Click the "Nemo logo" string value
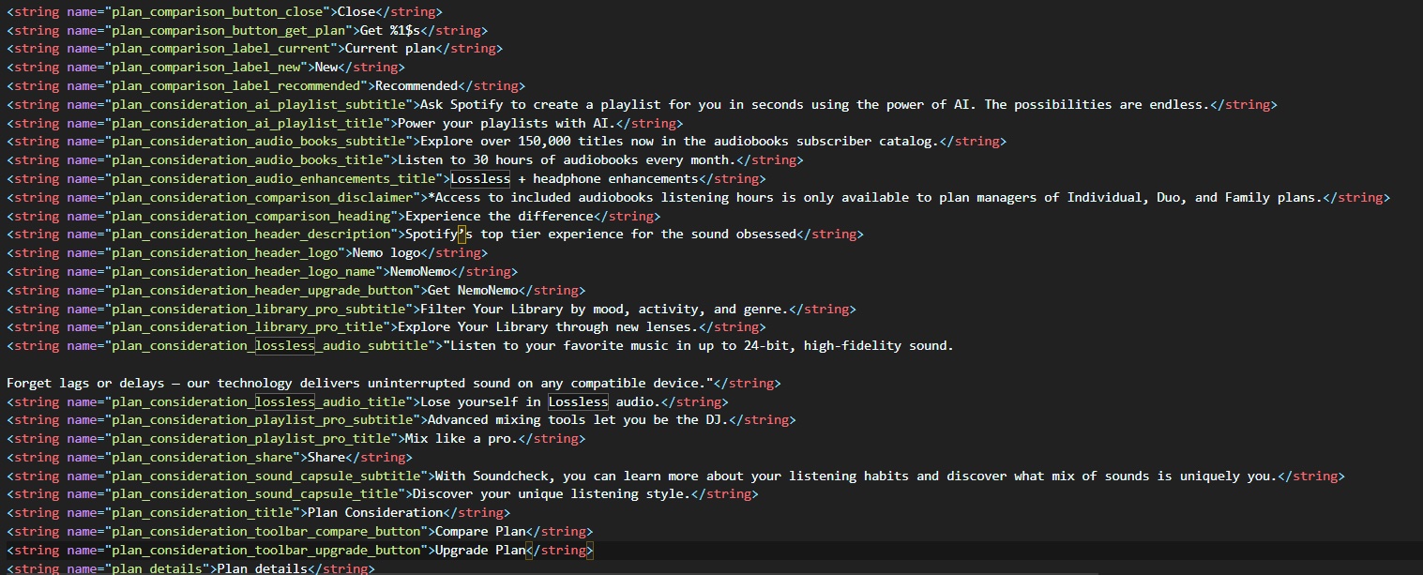1423x575 pixels. point(386,253)
